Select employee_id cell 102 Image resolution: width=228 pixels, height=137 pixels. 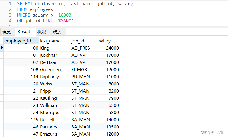pyautogui.click(x=21, y=62)
